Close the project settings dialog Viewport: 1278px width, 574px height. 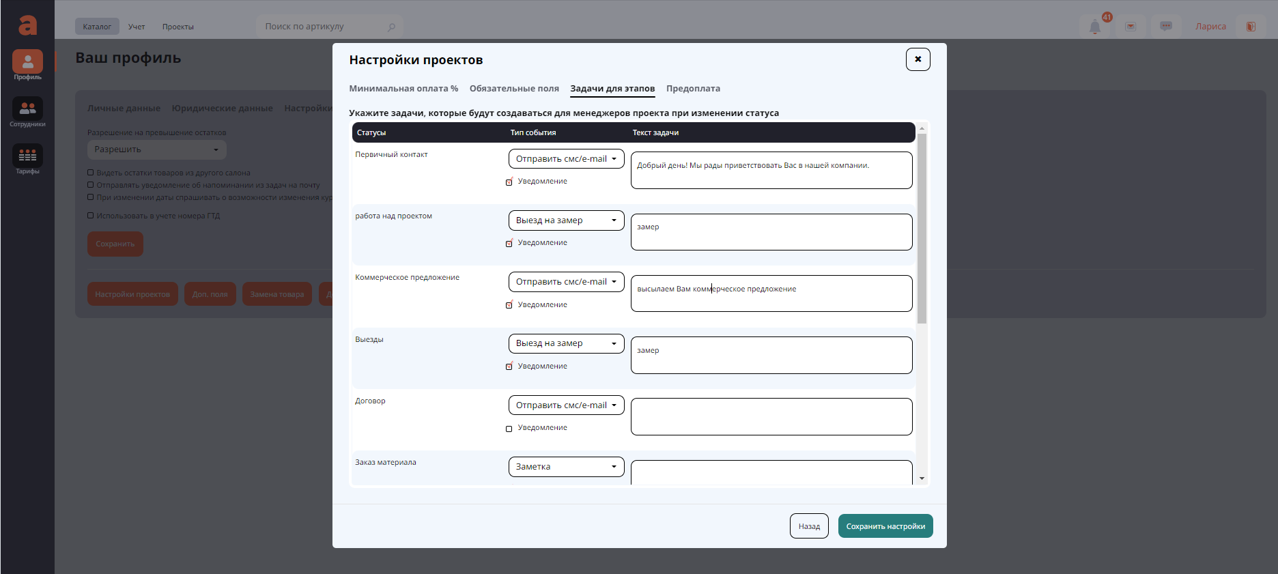(x=918, y=59)
